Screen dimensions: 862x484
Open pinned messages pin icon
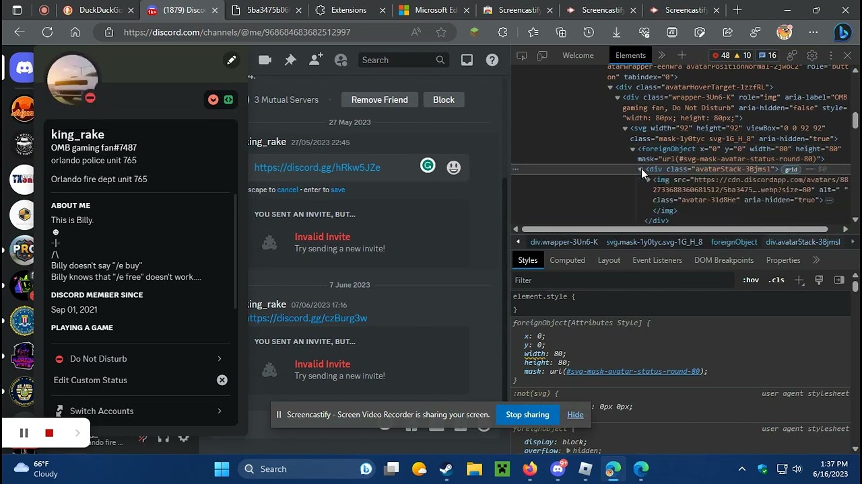pyautogui.click(x=290, y=60)
